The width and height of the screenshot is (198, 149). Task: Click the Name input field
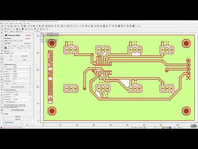(x=19, y=41)
